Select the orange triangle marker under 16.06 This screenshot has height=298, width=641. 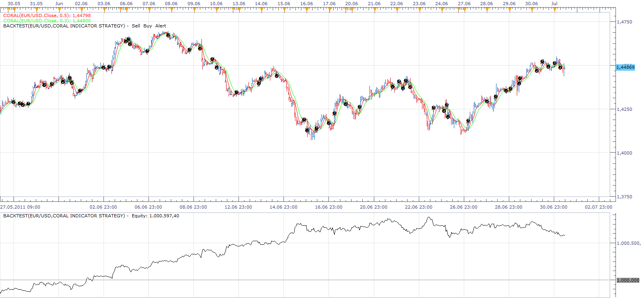pos(306,9)
